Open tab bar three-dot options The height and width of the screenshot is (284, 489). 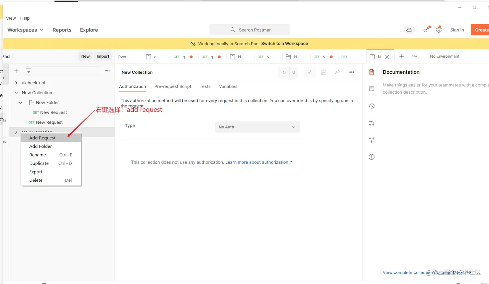[414, 56]
